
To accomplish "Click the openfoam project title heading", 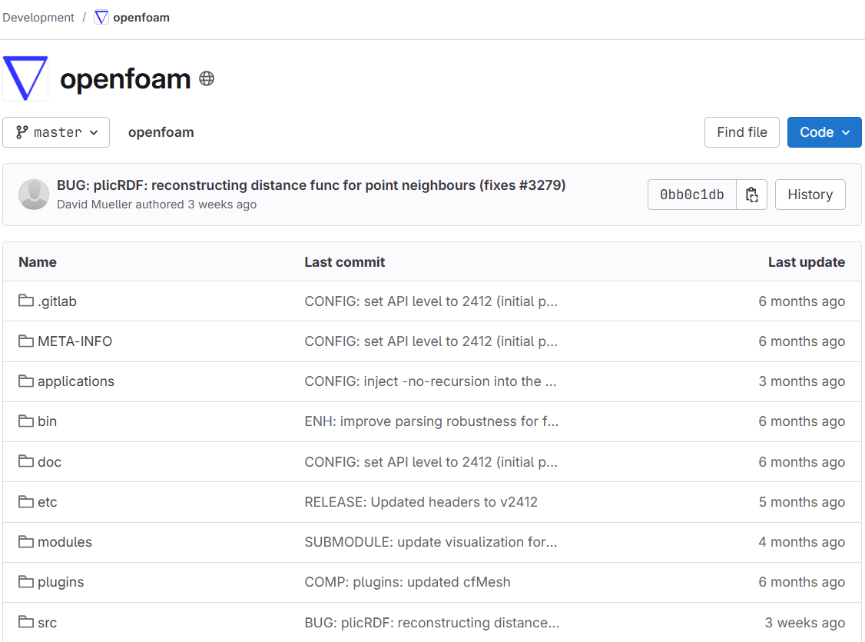I will coord(125,78).
